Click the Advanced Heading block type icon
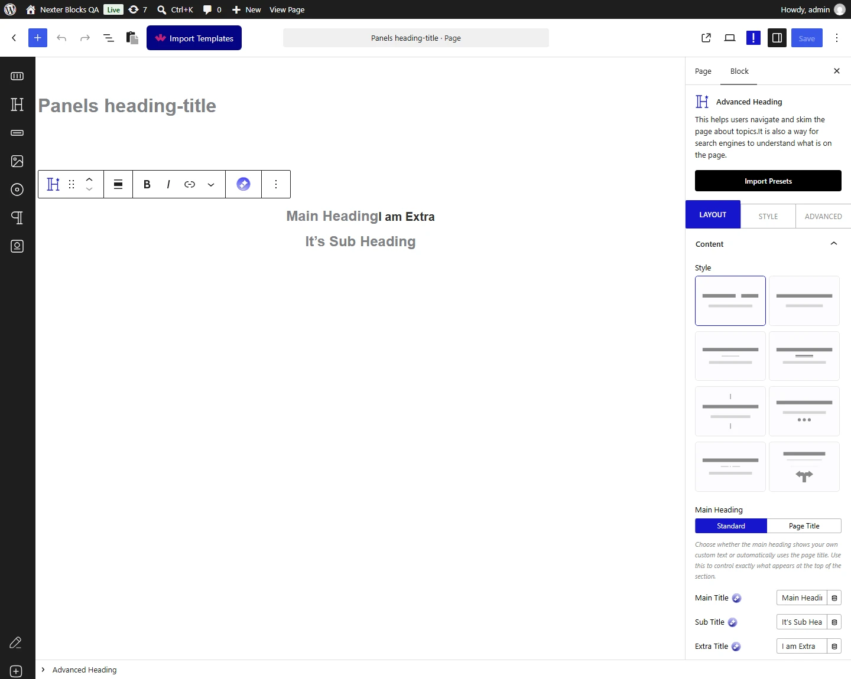Screen dimensions: 851x679 (53, 184)
